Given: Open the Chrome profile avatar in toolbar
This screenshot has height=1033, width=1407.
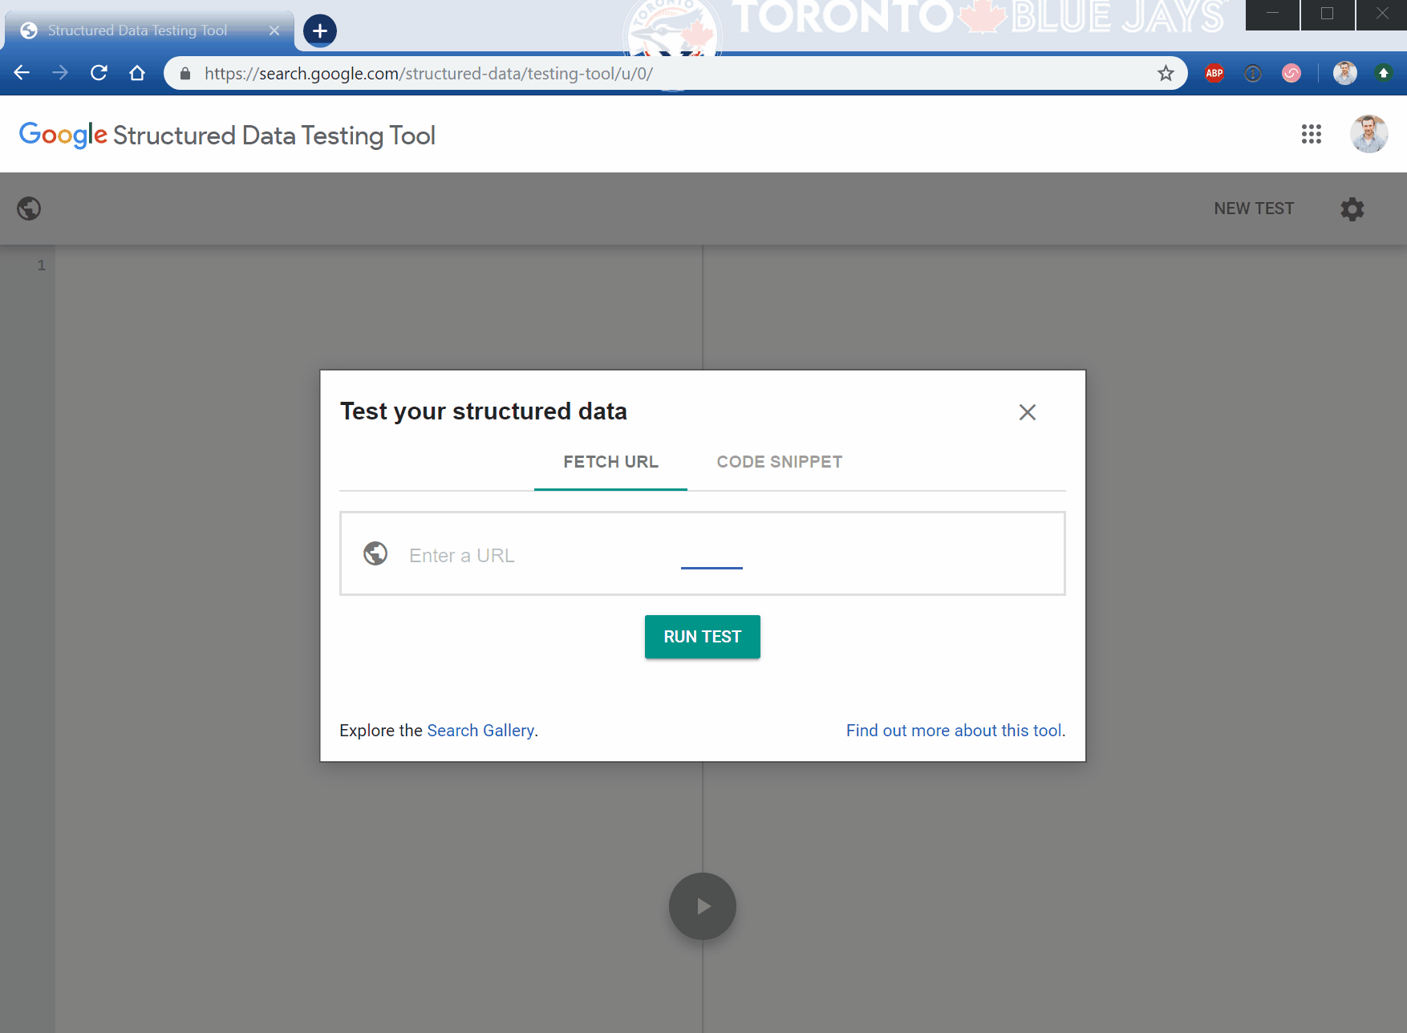Looking at the screenshot, I should click(1345, 73).
